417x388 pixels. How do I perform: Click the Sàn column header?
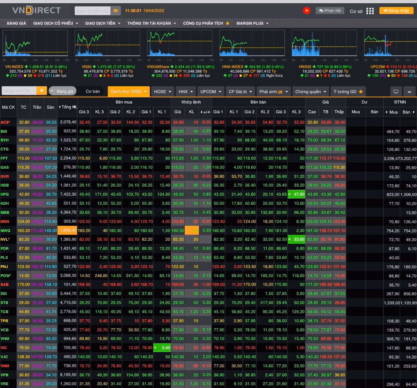pyautogui.click(x=51, y=107)
